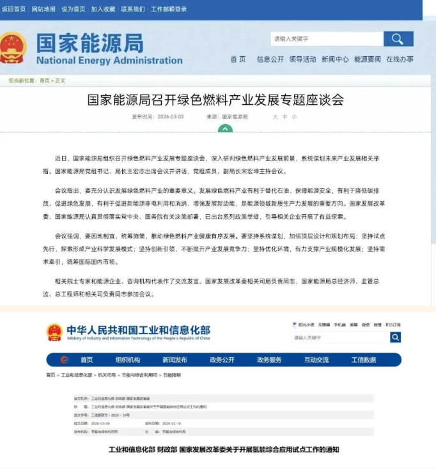Open 信息公开 in NEA navigation
Screen dimensions: 436x469
pyautogui.click(x=270, y=59)
